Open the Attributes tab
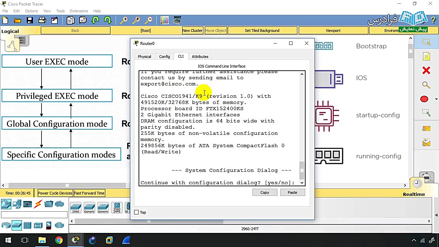This screenshot has height=247, width=439. click(200, 57)
